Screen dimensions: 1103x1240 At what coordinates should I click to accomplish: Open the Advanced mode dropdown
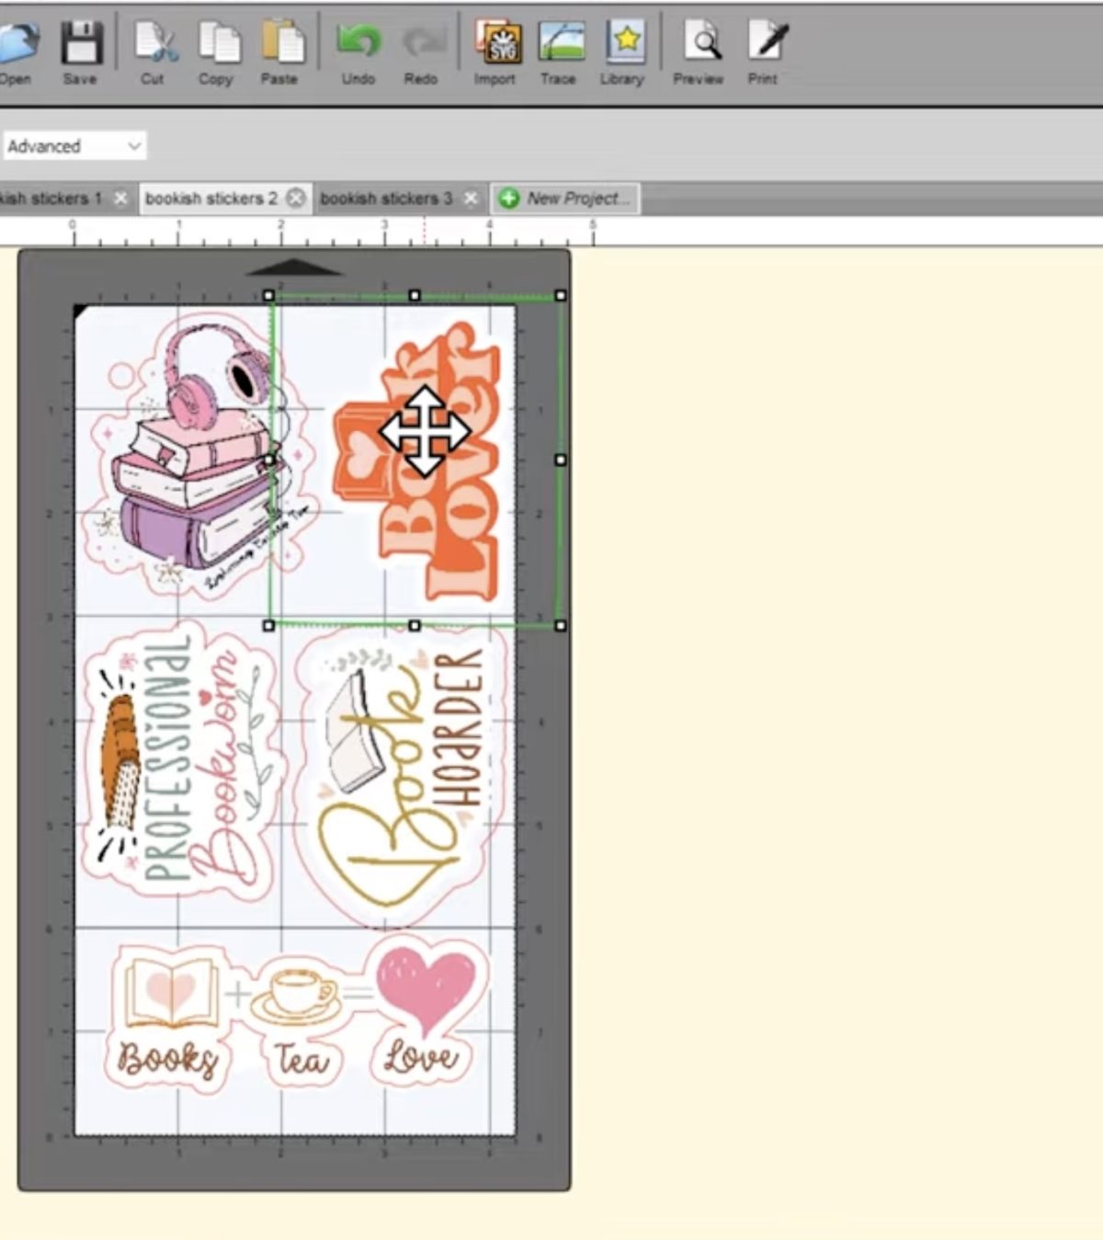74,146
